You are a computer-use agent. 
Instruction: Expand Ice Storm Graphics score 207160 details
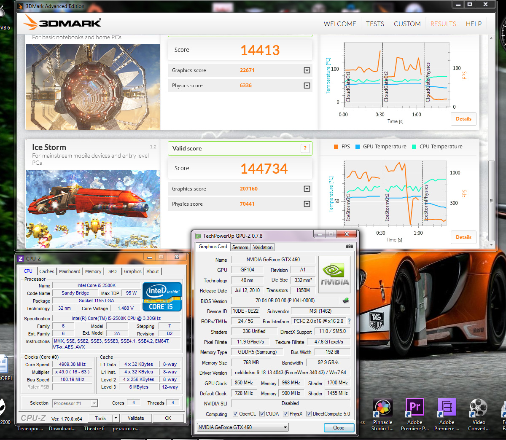tap(307, 189)
